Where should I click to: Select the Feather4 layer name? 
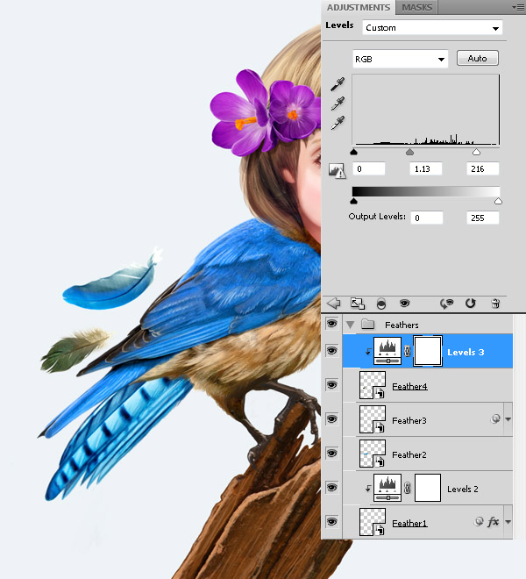[x=409, y=386]
